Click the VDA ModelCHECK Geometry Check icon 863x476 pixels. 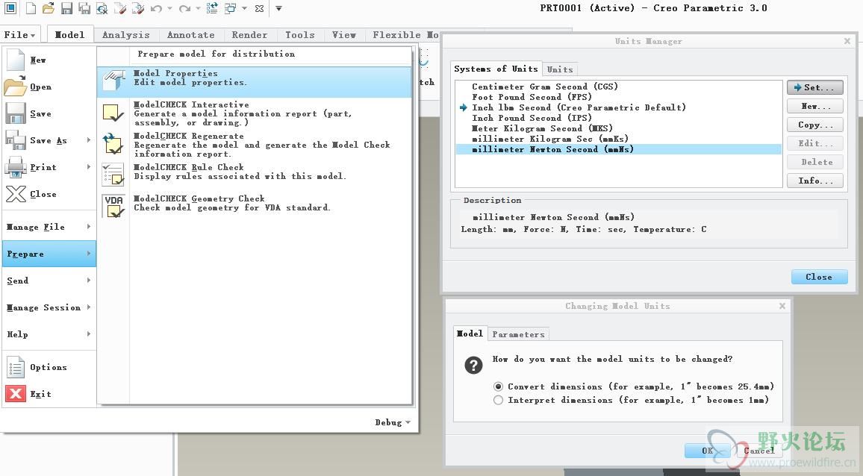tap(114, 205)
